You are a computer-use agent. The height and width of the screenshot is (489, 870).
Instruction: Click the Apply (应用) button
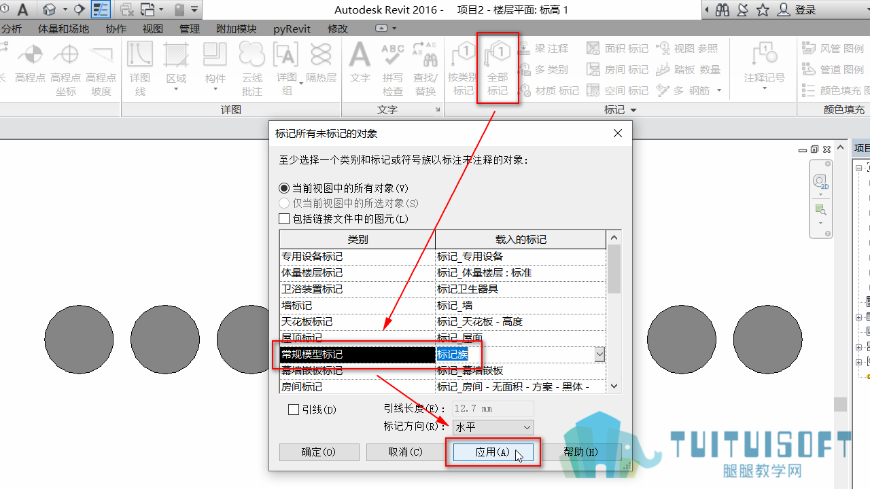click(493, 452)
